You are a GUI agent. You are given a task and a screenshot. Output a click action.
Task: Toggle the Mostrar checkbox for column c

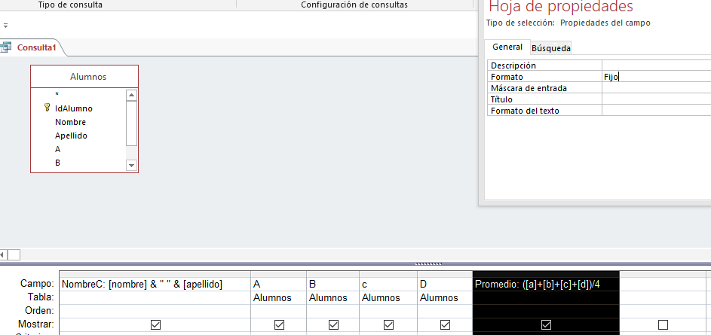388,324
